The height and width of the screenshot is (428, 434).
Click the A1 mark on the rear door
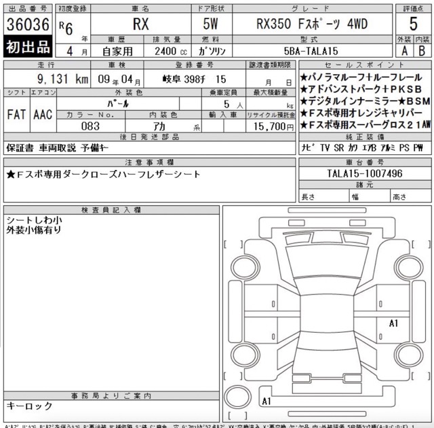[393, 323]
